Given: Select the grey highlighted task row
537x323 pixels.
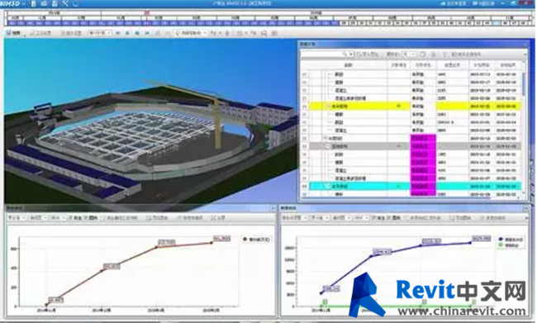Looking at the screenshot, I should click(x=415, y=146).
